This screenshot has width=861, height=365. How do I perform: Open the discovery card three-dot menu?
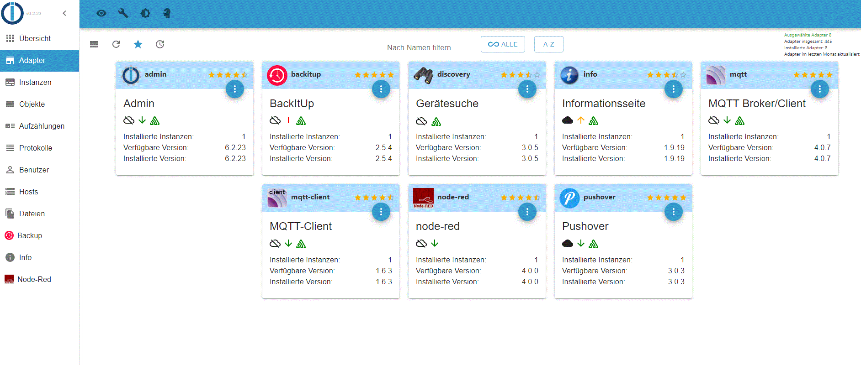point(527,89)
